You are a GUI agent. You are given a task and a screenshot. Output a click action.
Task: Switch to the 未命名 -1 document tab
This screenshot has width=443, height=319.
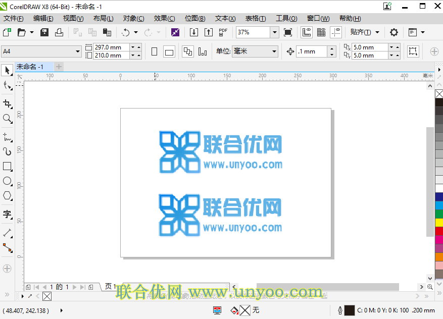coord(34,67)
